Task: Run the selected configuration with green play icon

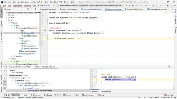Action: 126,5
